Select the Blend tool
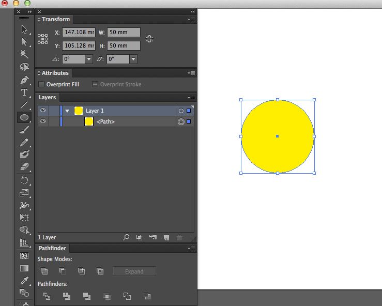 [x=24, y=293]
